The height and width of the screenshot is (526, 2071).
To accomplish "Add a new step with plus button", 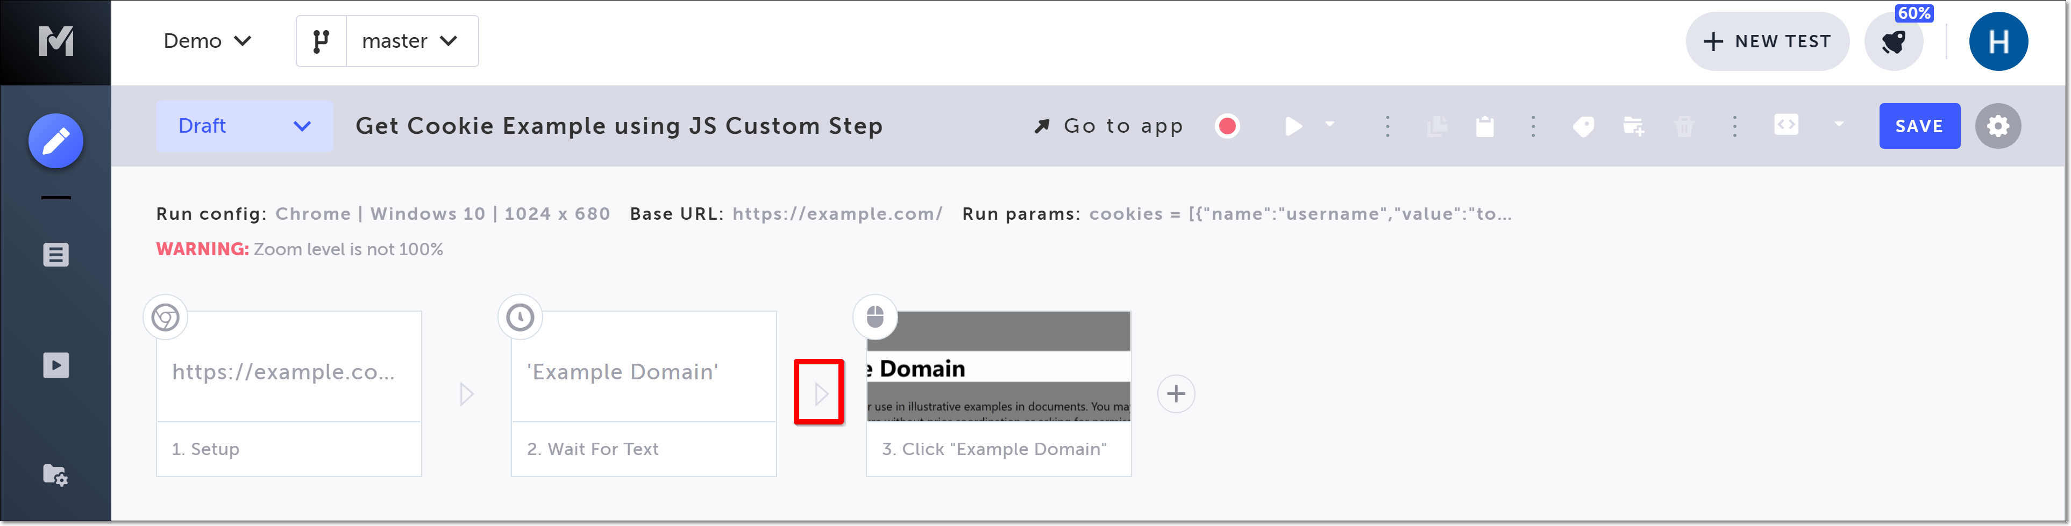I will pyautogui.click(x=1176, y=393).
